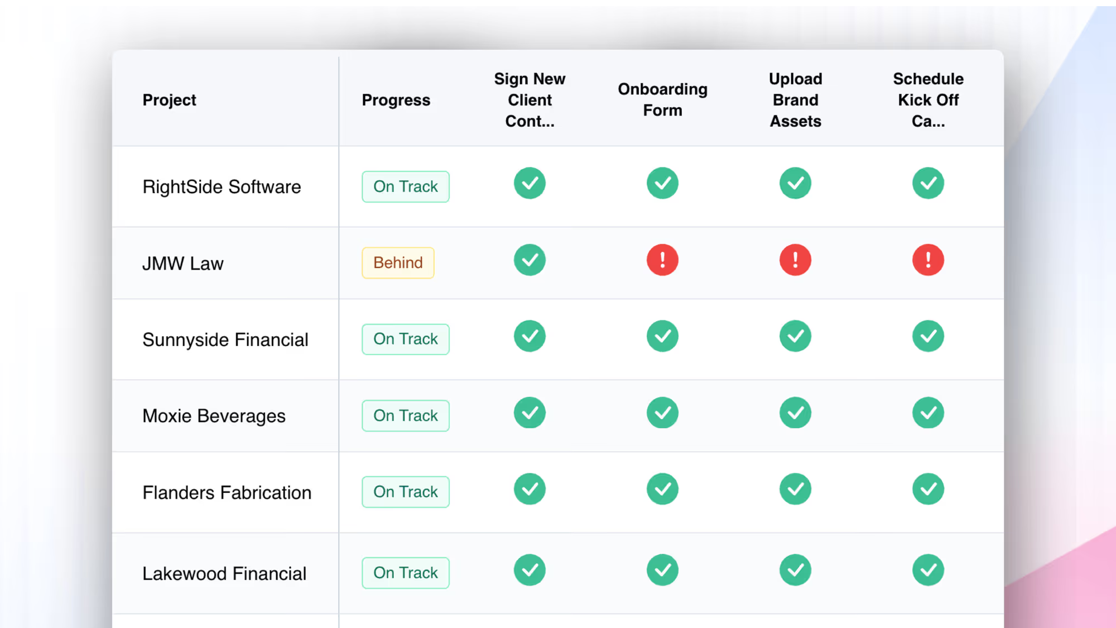Image resolution: width=1116 pixels, height=628 pixels.
Task: Click RightSide Software's Schedule Kick Off checkmark
Action: [x=928, y=183]
